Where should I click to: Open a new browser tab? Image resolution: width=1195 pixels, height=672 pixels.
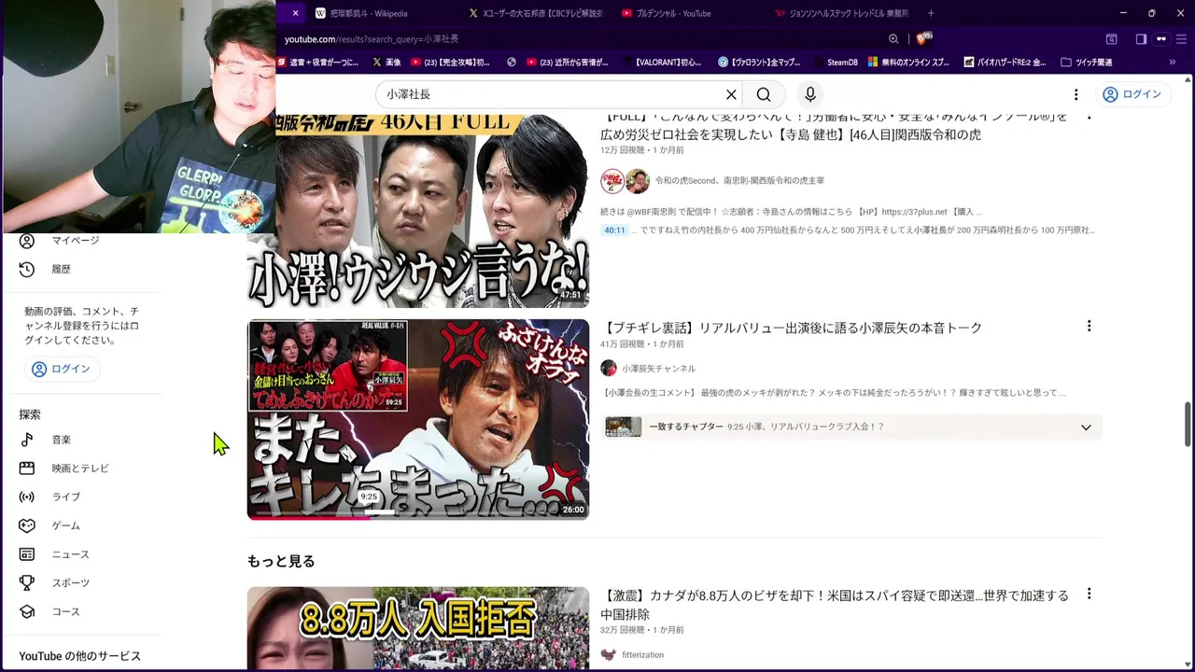pyautogui.click(x=931, y=13)
